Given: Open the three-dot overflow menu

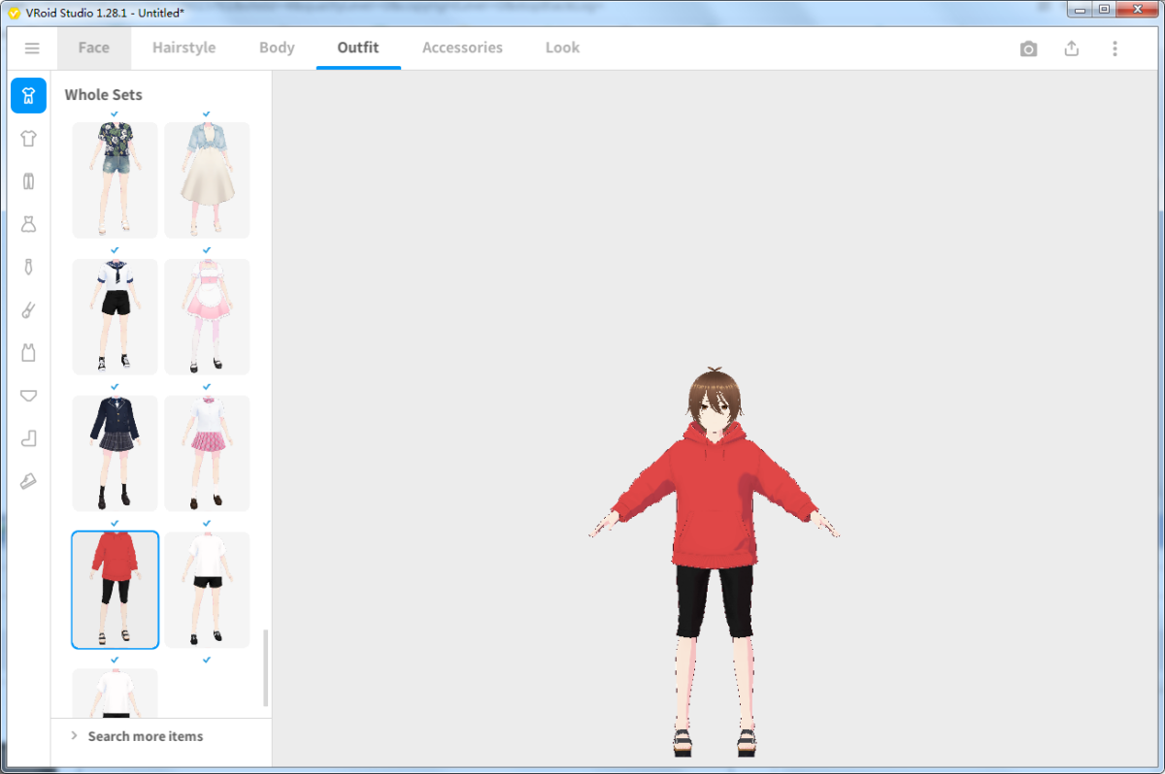Looking at the screenshot, I should (1114, 48).
